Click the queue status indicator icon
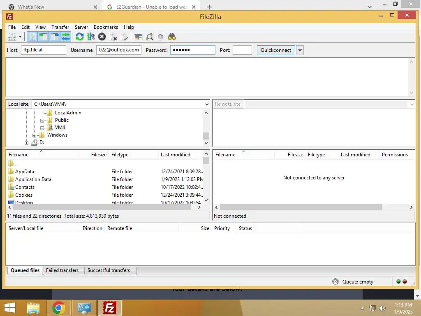The width and height of the screenshot is (421, 316). pyautogui.click(x=335, y=281)
